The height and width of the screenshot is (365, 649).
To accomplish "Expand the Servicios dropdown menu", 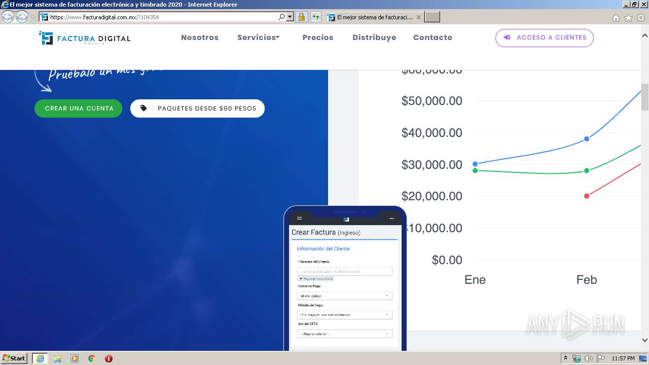I will [259, 38].
